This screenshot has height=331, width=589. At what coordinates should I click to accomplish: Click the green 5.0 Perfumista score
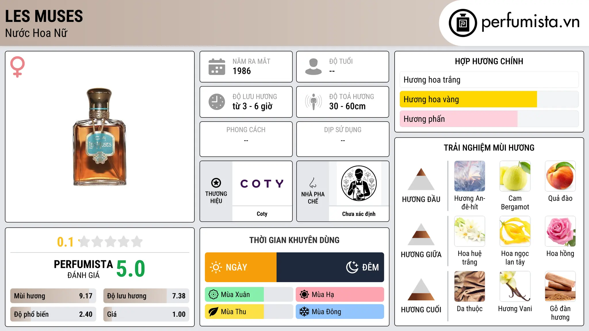(x=131, y=269)
